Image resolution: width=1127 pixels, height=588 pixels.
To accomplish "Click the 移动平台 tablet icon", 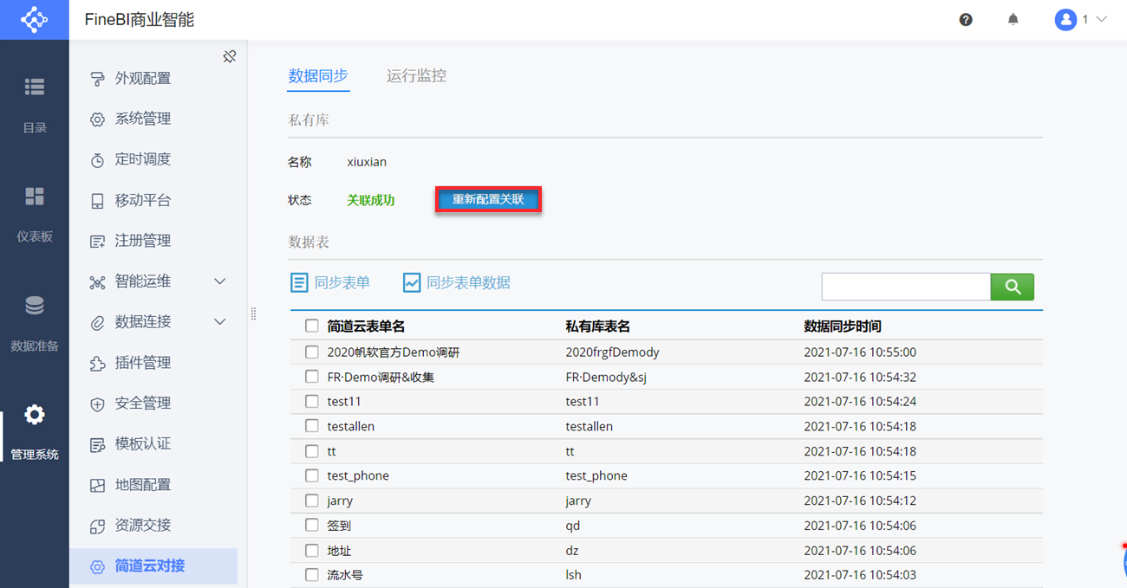I will tap(98, 201).
